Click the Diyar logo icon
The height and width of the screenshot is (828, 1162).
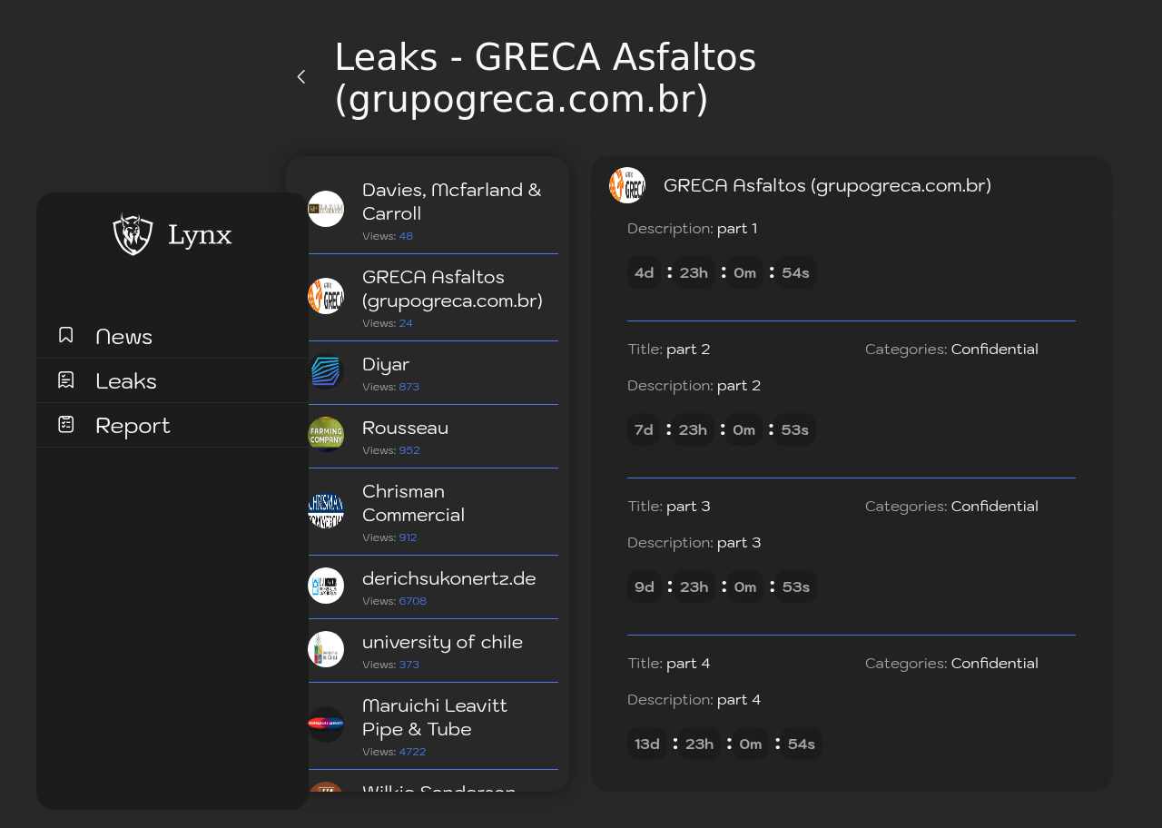(x=326, y=371)
